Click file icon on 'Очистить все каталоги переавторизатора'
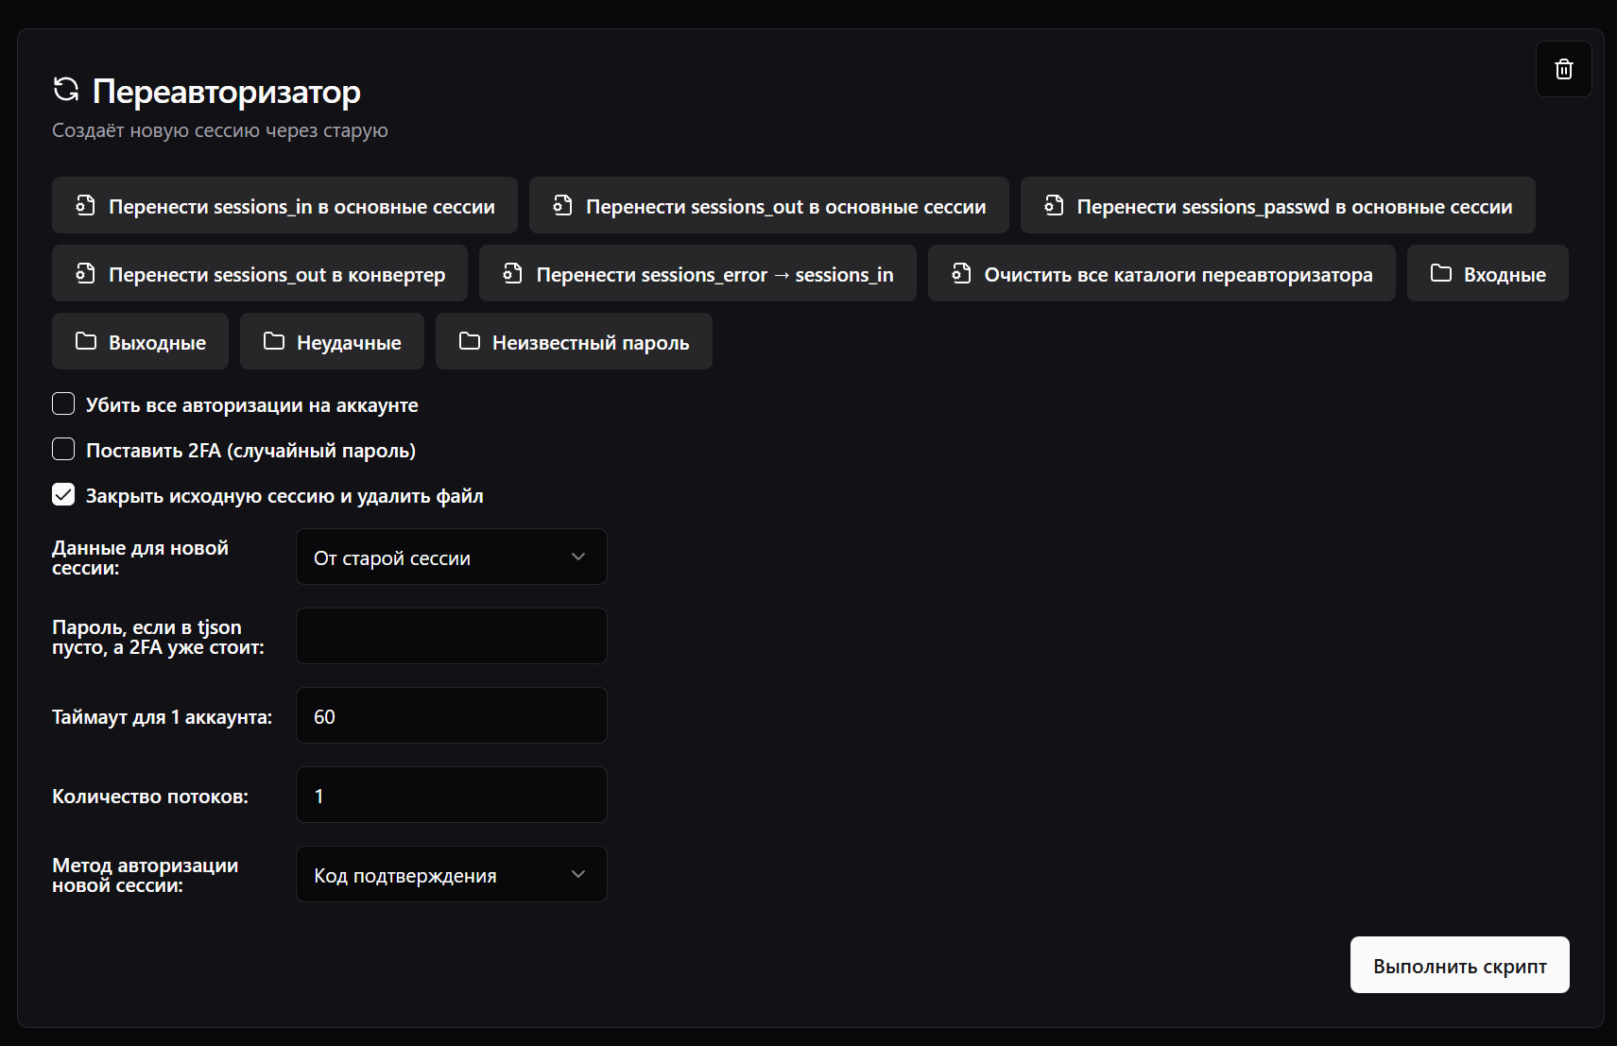This screenshot has width=1617, height=1046. tap(961, 273)
